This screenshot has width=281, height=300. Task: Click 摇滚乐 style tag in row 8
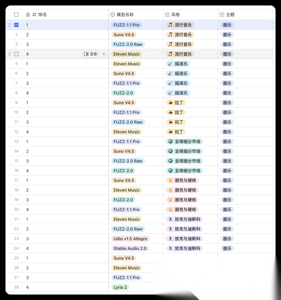[x=178, y=93]
